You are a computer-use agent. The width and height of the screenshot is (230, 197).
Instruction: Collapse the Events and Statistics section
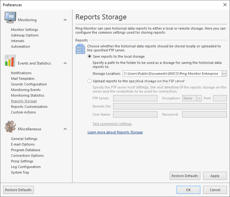click(x=65, y=63)
